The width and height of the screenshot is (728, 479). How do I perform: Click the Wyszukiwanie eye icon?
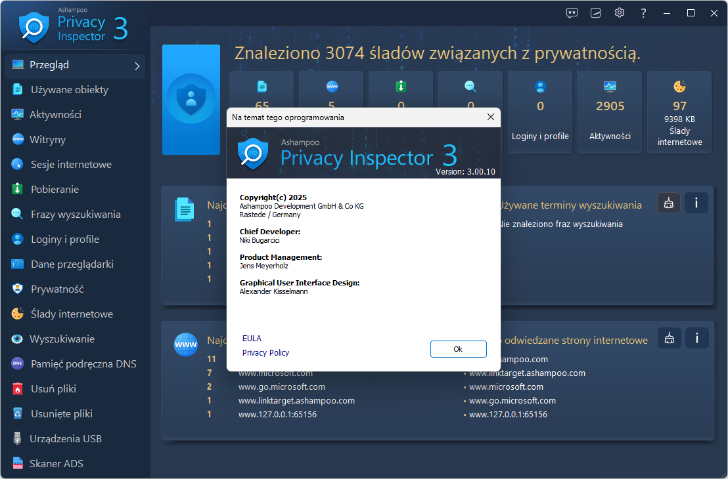pyautogui.click(x=17, y=339)
